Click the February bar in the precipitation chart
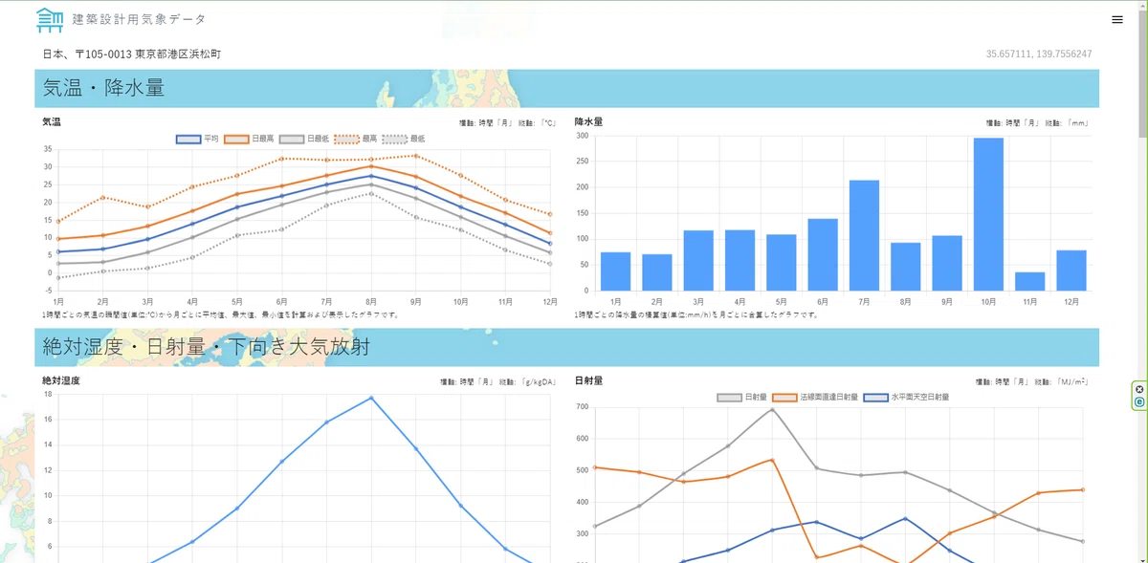Image resolution: width=1148 pixels, height=563 pixels. 657,272
